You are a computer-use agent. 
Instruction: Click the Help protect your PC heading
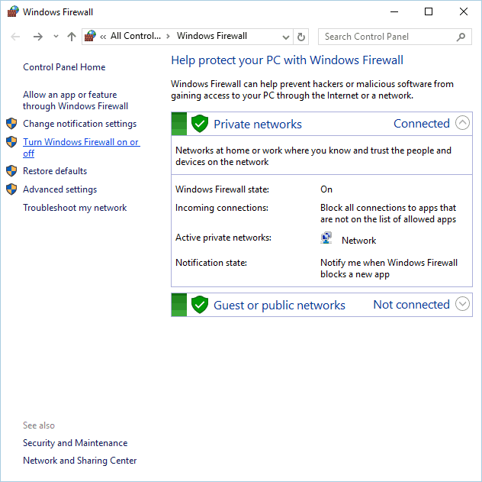pos(287,60)
